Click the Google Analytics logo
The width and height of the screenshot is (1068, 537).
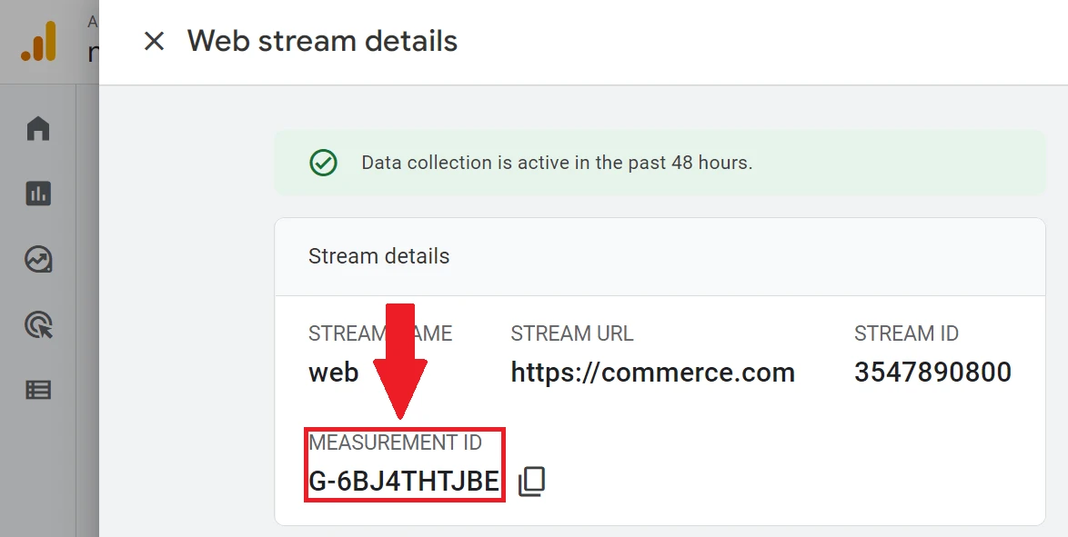(39, 43)
